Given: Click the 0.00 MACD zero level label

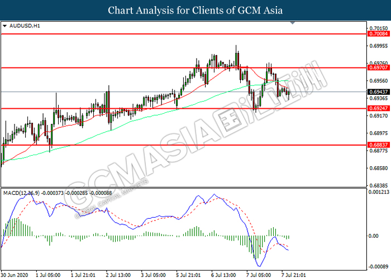Looking at the screenshot, I should (x=374, y=236).
